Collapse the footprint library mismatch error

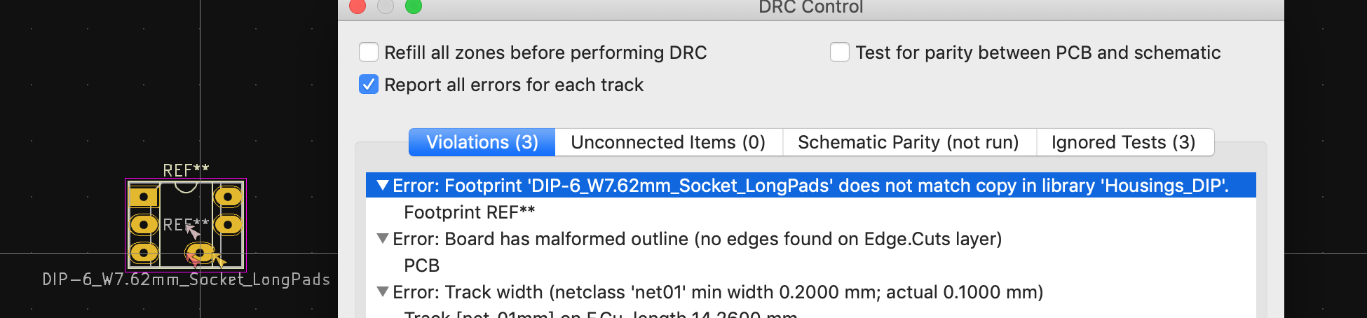383,186
